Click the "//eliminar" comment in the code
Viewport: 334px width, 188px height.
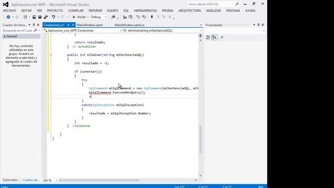point(81,126)
